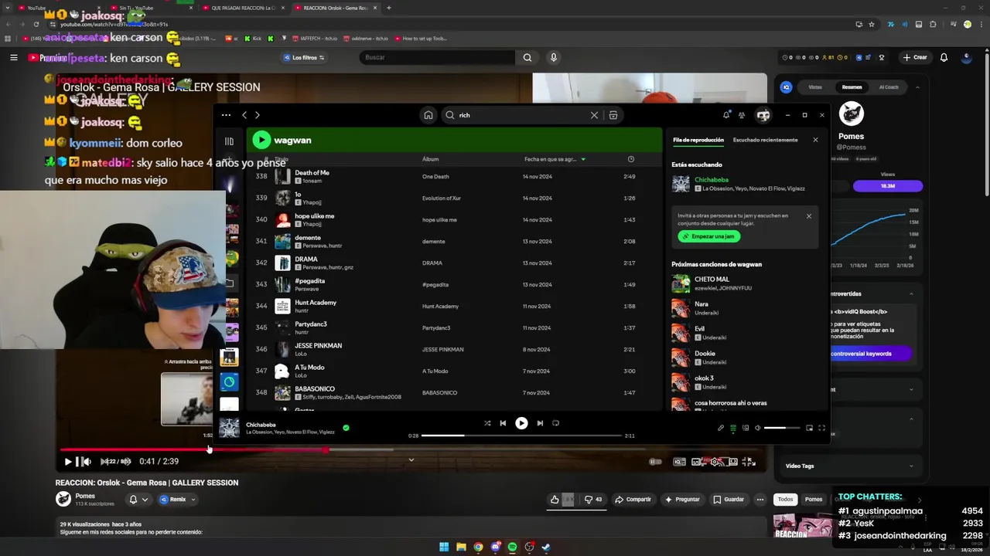Click 'Hunt Academy' track cover thumbnail

[282, 306]
